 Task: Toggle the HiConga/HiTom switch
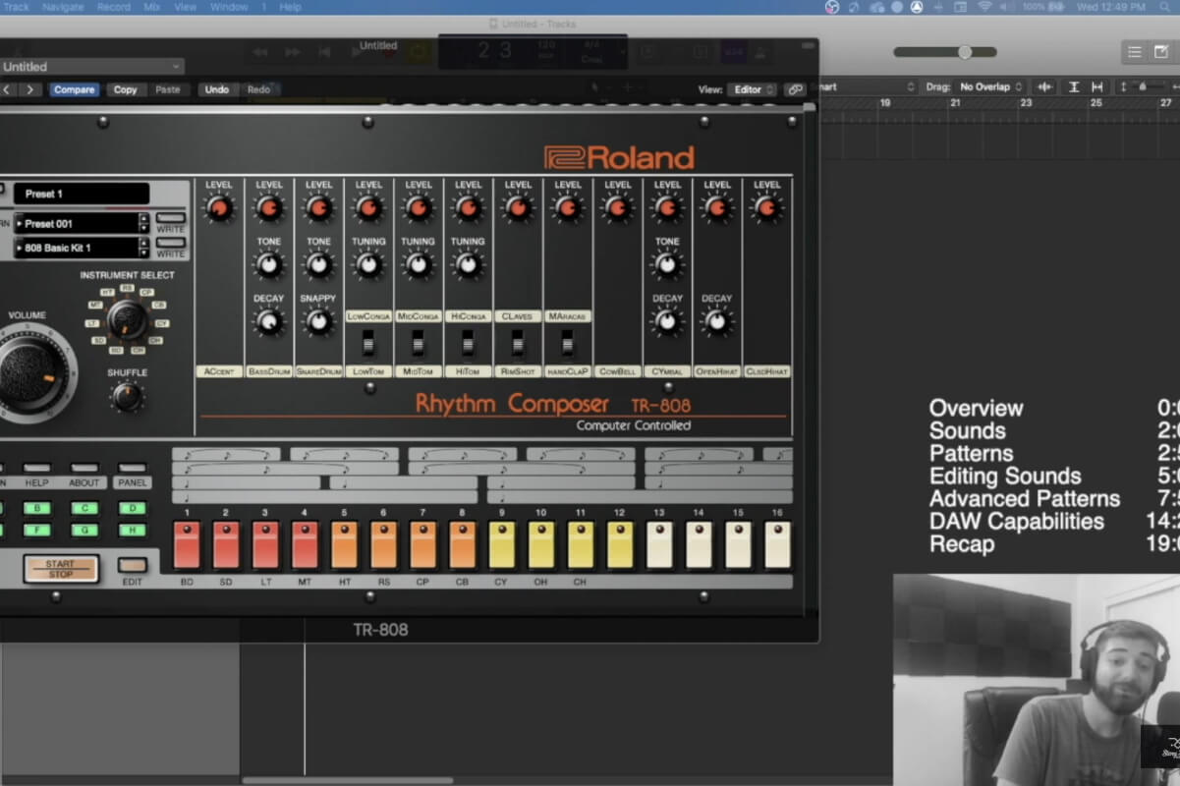point(468,342)
